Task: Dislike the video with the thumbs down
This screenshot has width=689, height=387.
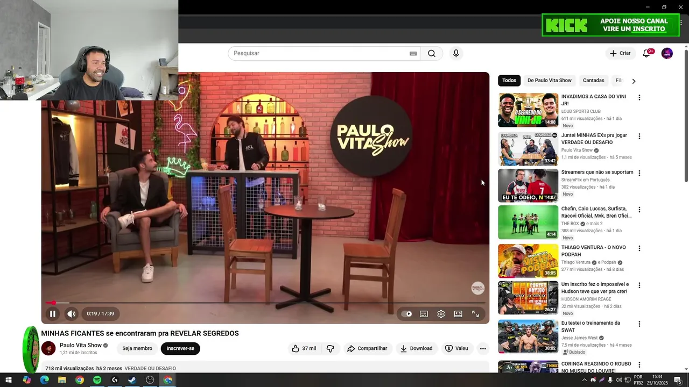Action: (331, 348)
